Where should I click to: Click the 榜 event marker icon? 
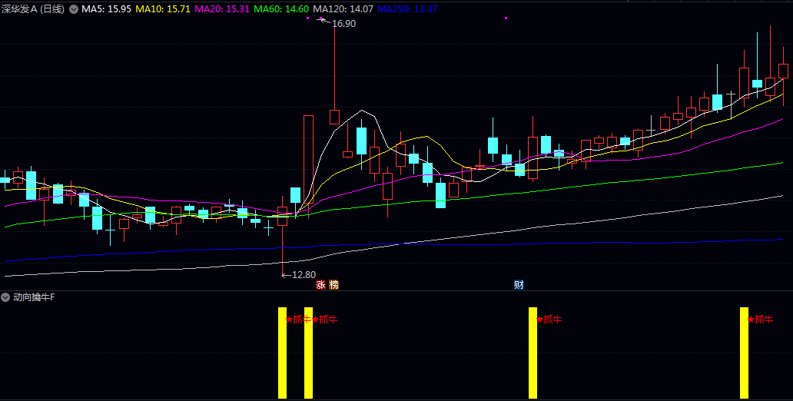tap(333, 285)
